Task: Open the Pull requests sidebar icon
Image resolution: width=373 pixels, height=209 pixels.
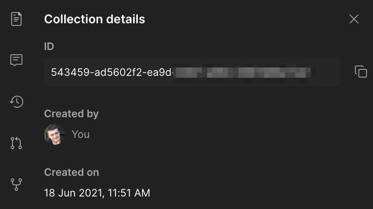Action: click(x=16, y=143)
